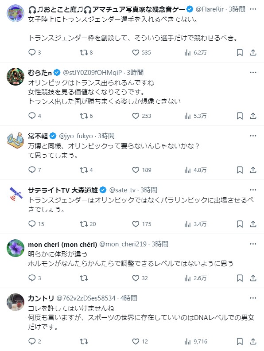Share the mon cheri post

(x=253, y=278)
